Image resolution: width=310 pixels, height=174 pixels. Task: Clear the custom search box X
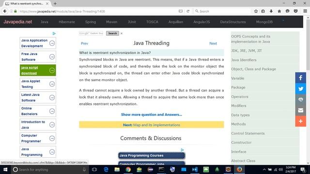(x=122, y=33)
